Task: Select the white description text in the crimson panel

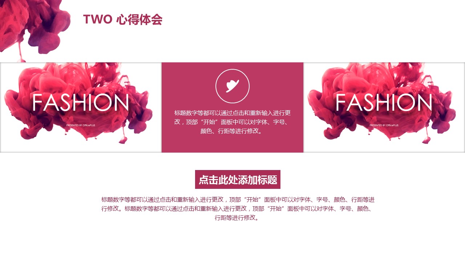Action: click(x=232, y=122)
